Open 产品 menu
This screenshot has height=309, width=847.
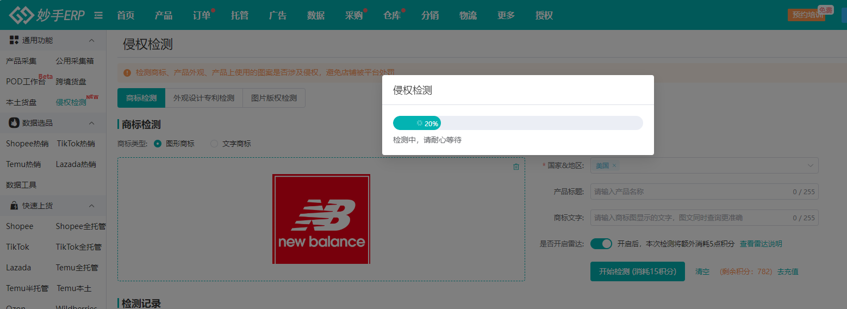(164, 15)
